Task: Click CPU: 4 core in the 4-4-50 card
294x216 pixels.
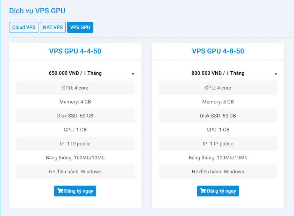Action: pyautogui.click(x=75, y=88)
